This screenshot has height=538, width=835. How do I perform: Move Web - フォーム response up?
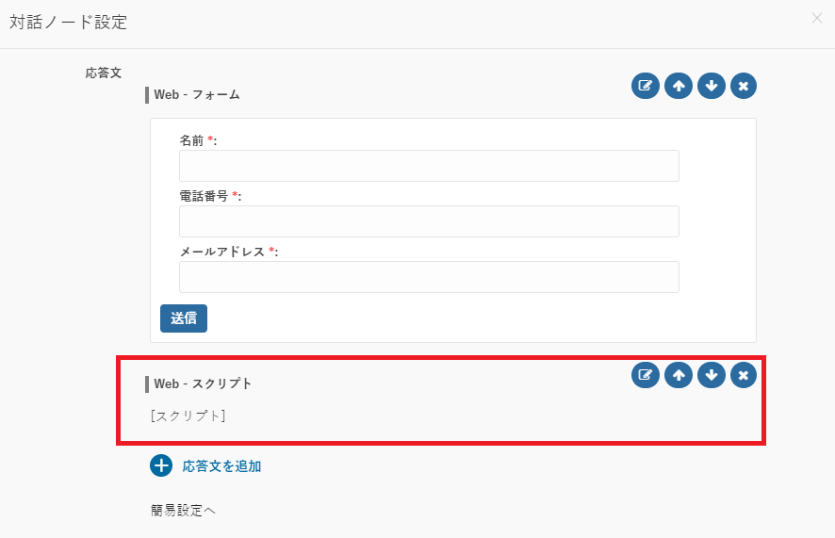tap(679, 86)
